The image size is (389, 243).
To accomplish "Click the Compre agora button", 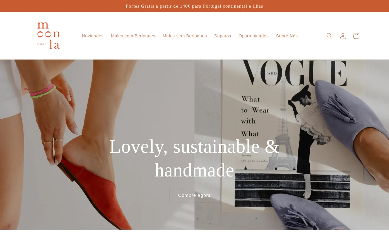I will 194,195.
